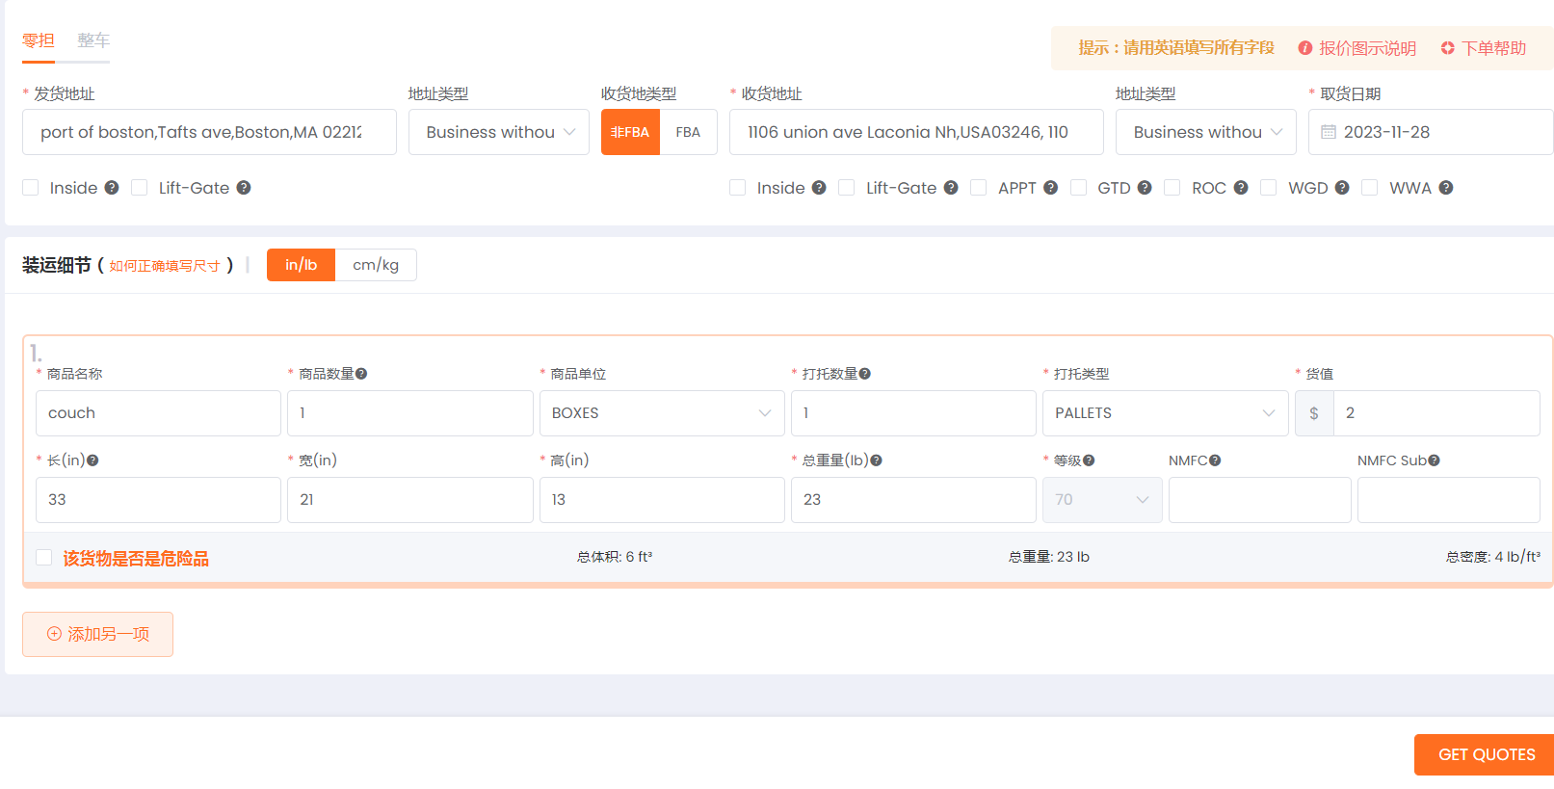
Task: Check the GTD delivery option
Action: [1078, 188]
